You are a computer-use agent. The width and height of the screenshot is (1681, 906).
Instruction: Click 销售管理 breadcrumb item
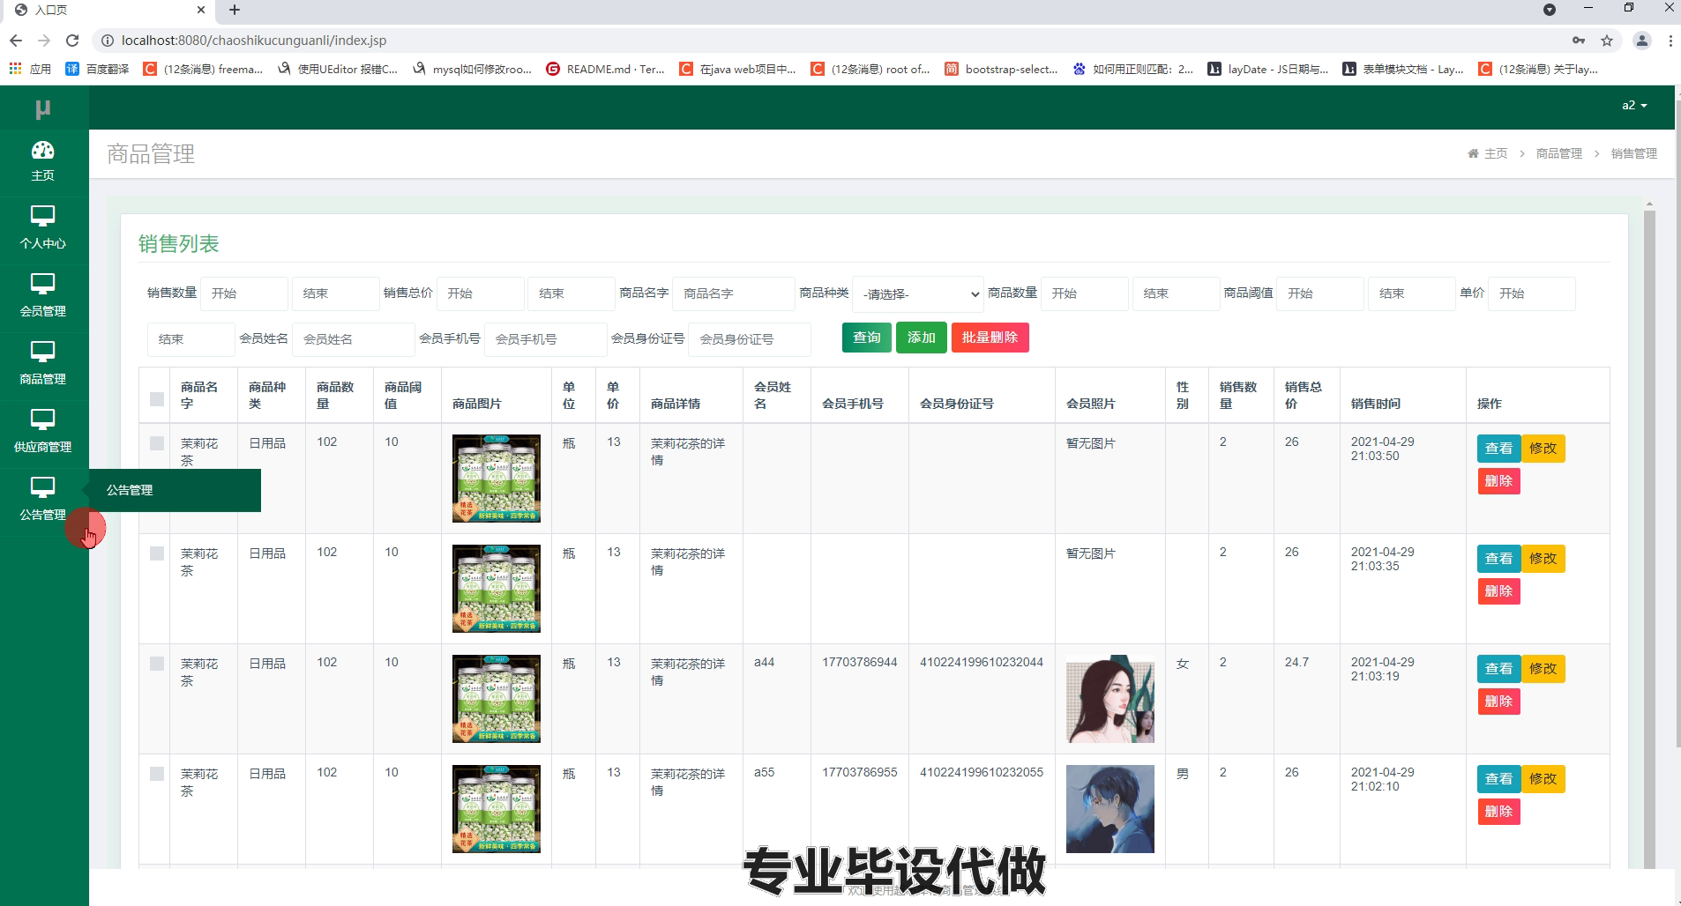(1634, 153)
